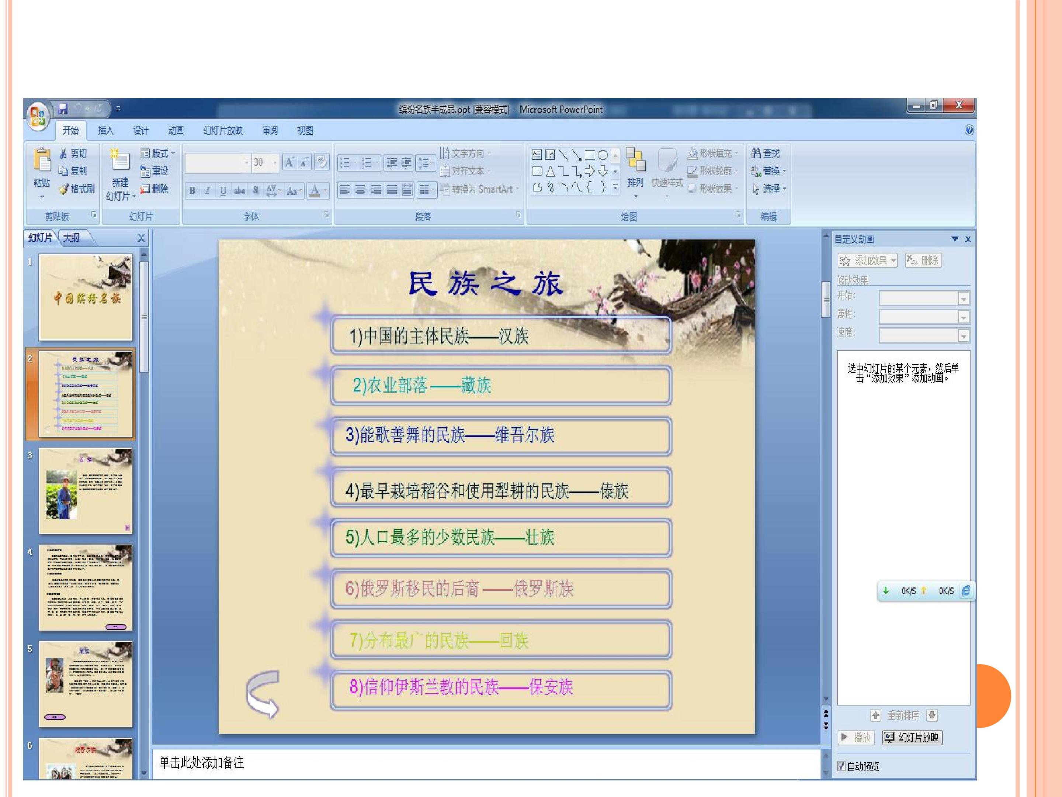
Task: Click the 幻灯片放映 slide show button in pane
Action: click(912, 738)
